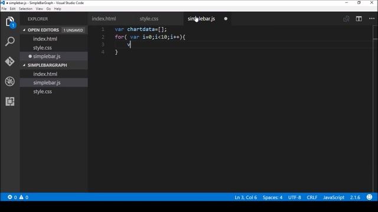Collapse the SIMPLEBARGRAPH folder section

click(x=24, y=65)
